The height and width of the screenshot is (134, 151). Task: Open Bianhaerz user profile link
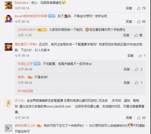coord(21,3)
